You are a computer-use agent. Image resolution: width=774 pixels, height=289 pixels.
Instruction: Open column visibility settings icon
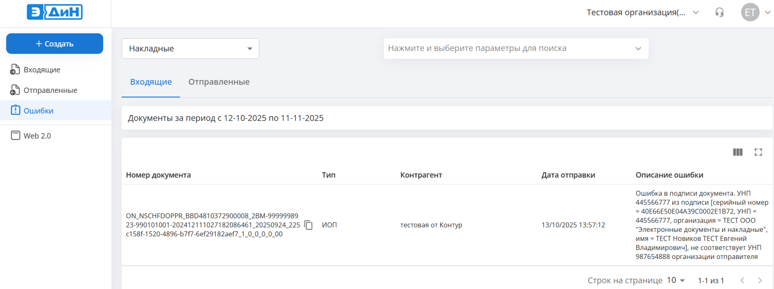(737, 152)
